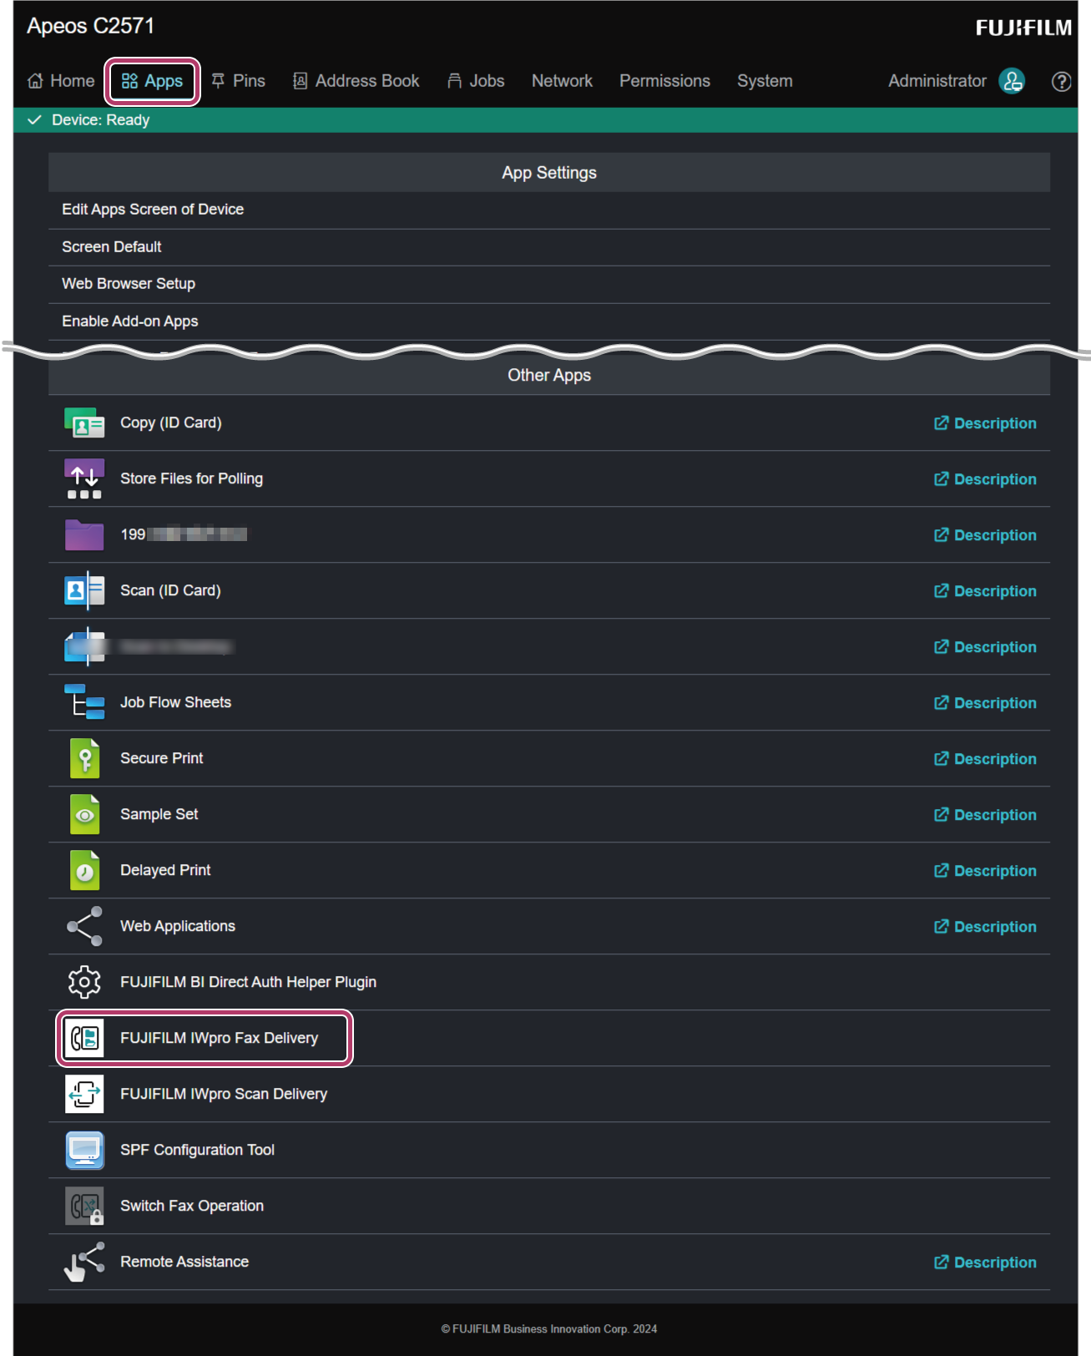The width and height of the screenshot is (1091, 1356).
Task: Select the Sample Set entry
Action: pyautogui.click(x=159, y=814)
